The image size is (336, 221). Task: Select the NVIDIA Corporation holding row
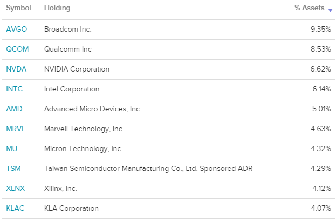168,69
